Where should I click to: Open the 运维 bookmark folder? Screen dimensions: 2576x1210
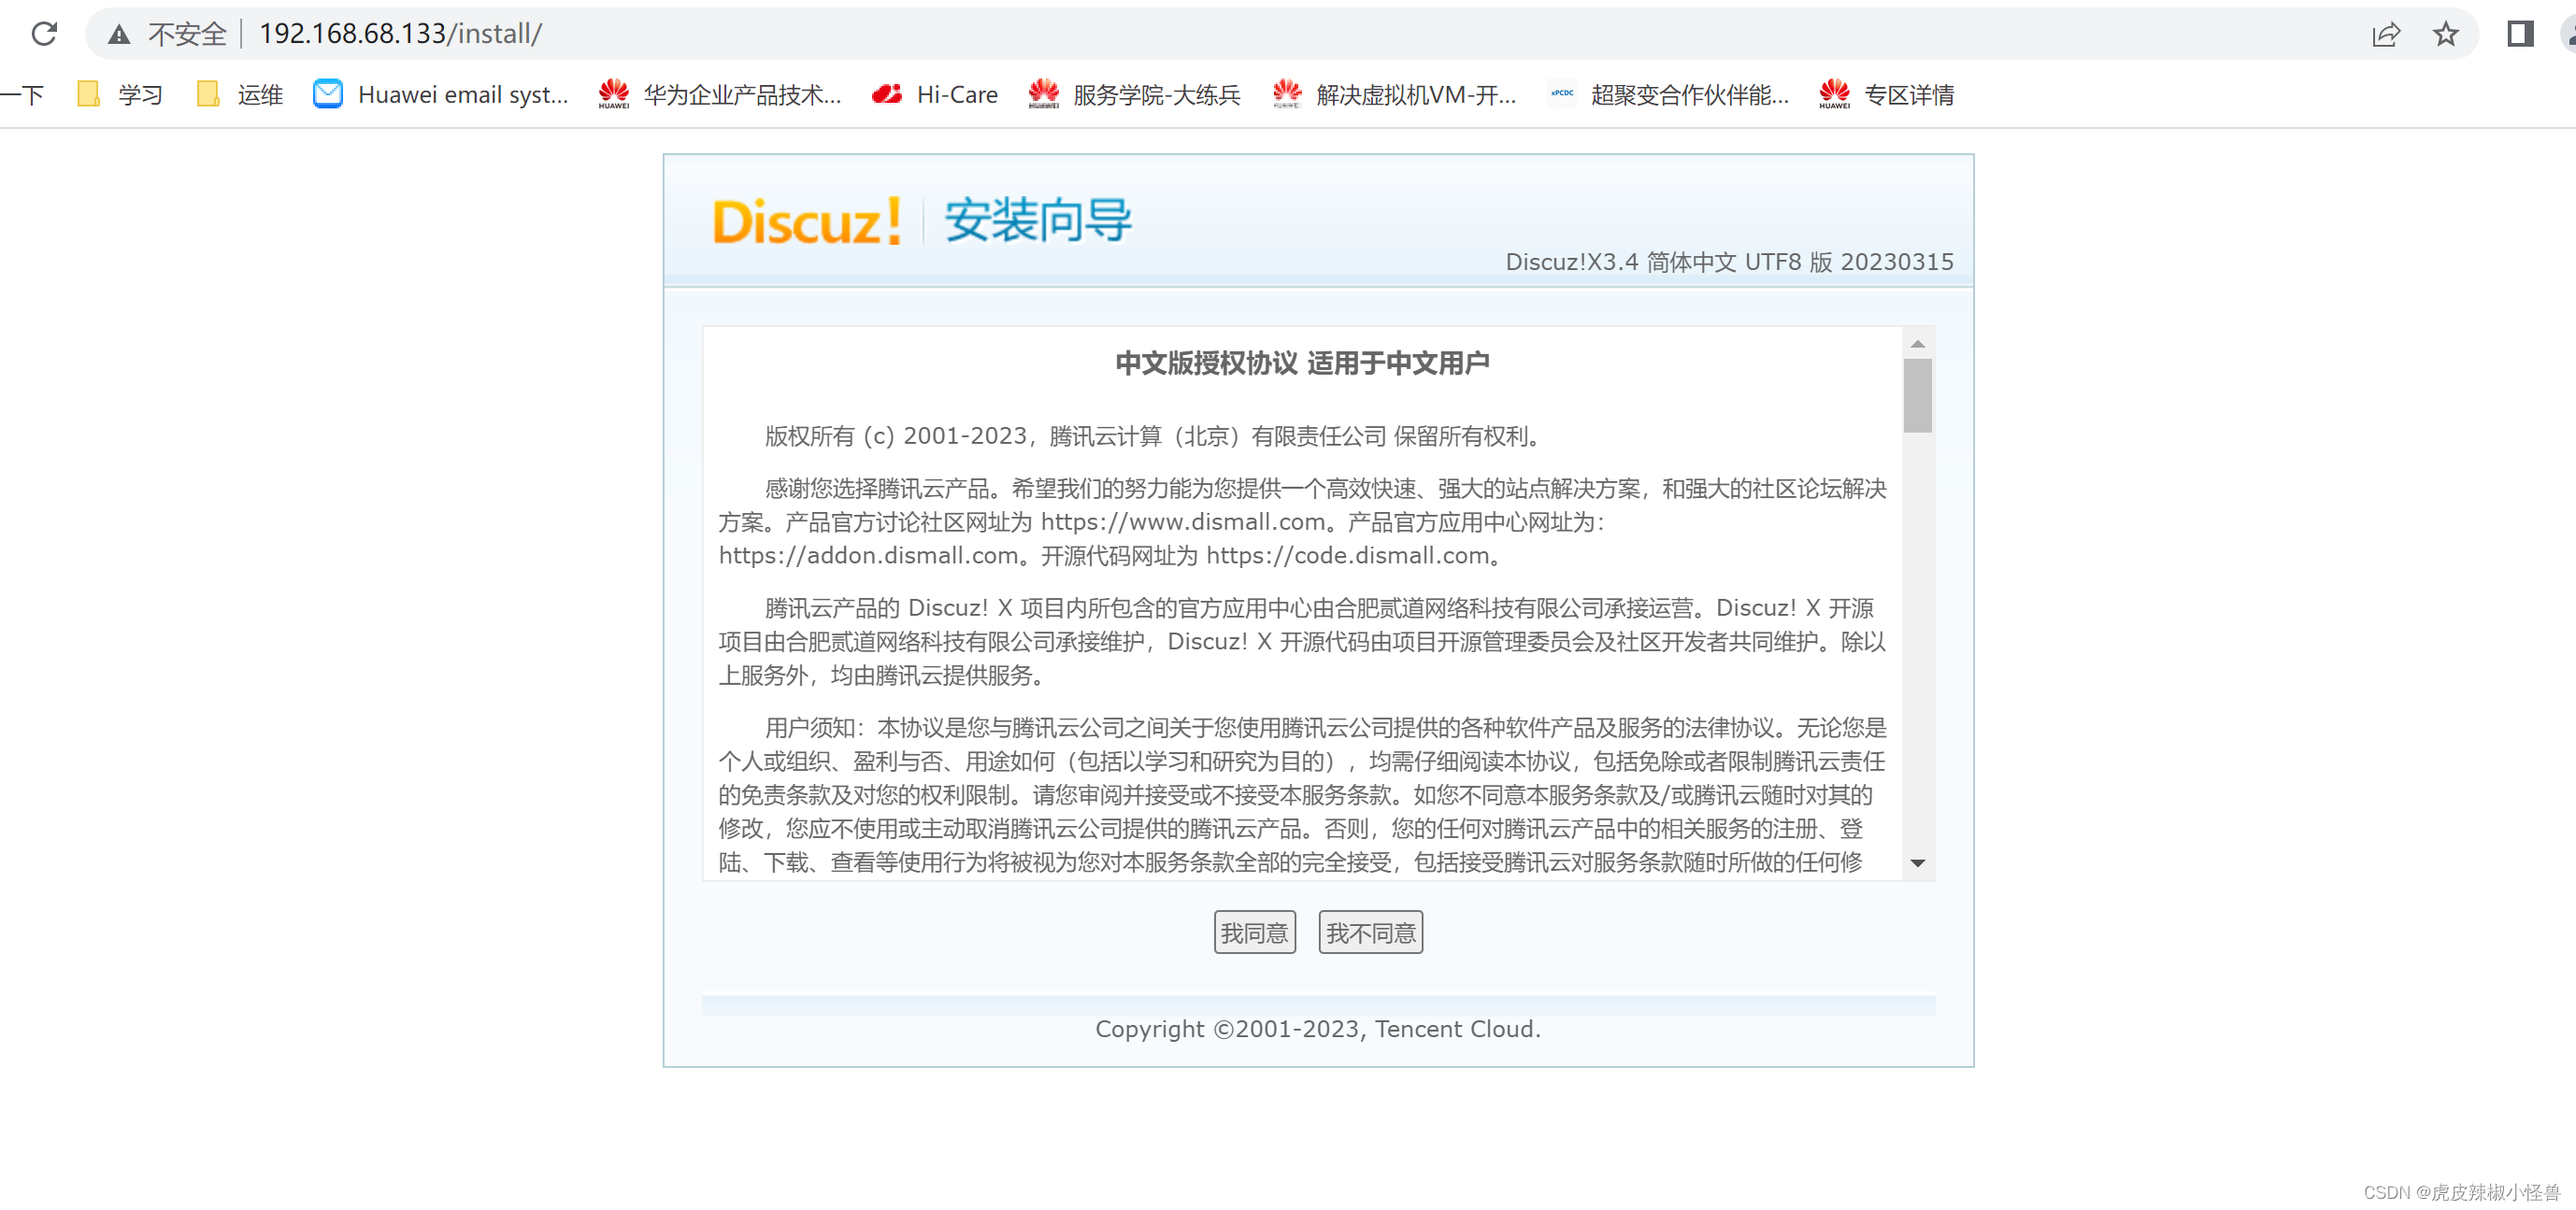pos(240,95)
